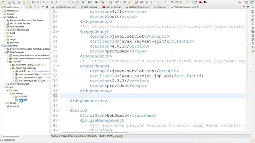The width and height of the screenshot is (255, 143).
Task: Close the WebDemo2/pom.xml editor tab
Action: (198, 7)
